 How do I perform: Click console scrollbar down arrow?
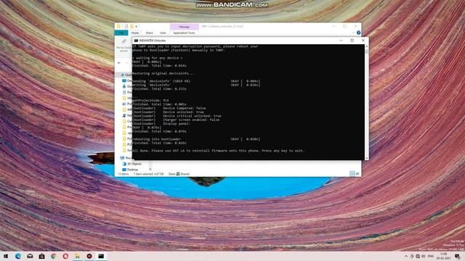click(366, 158)
